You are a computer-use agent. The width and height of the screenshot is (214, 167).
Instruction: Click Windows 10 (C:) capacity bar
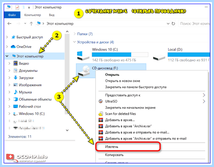pos(120,55)
